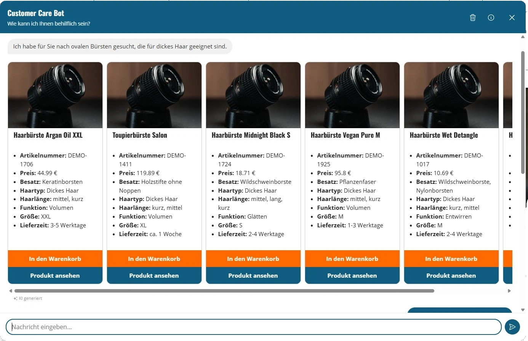Click the Haarbürste Wet Detangle product image
Screen dimensions: 528x341
point(451,95)
